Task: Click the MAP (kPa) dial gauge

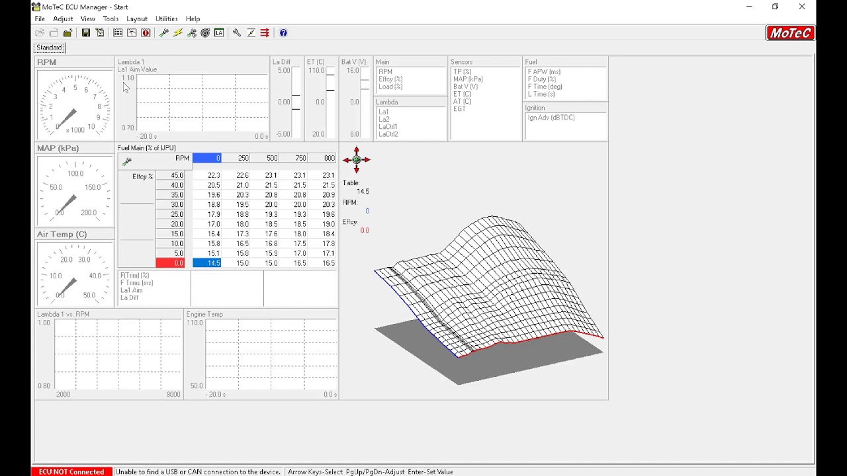Action: (x=75, y=191)
